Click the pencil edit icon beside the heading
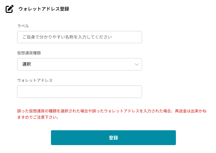Screen dimensions: 216x153 (10, 9)
